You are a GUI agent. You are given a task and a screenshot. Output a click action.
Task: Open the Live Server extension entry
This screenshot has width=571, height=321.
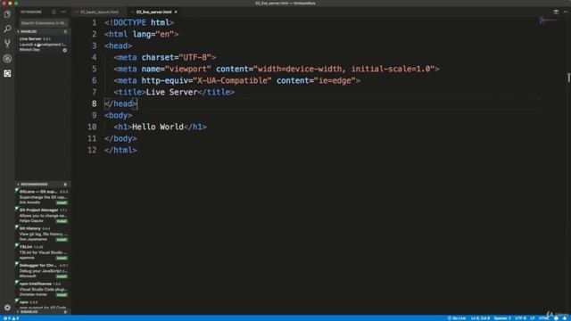point(43,45)
